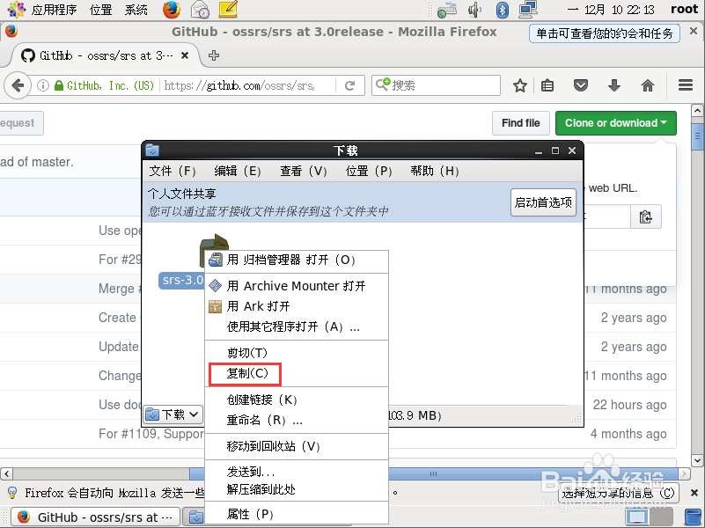This screenshot has height=528, width=705.
Task: Click the workspace switcher in bottom panel
Action: click(650, 517)
